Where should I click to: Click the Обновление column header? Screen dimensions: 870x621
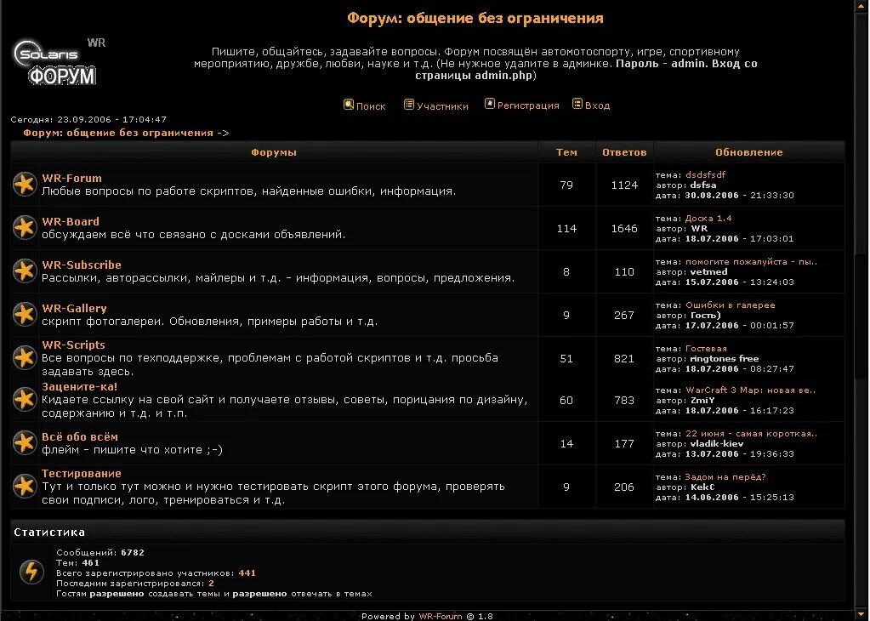pyautogui.click(x=749, y=152)
